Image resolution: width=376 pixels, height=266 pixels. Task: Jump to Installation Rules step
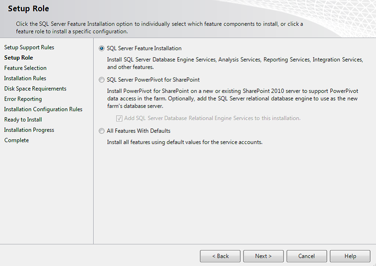pyautogui.click(x=25, y=78)
